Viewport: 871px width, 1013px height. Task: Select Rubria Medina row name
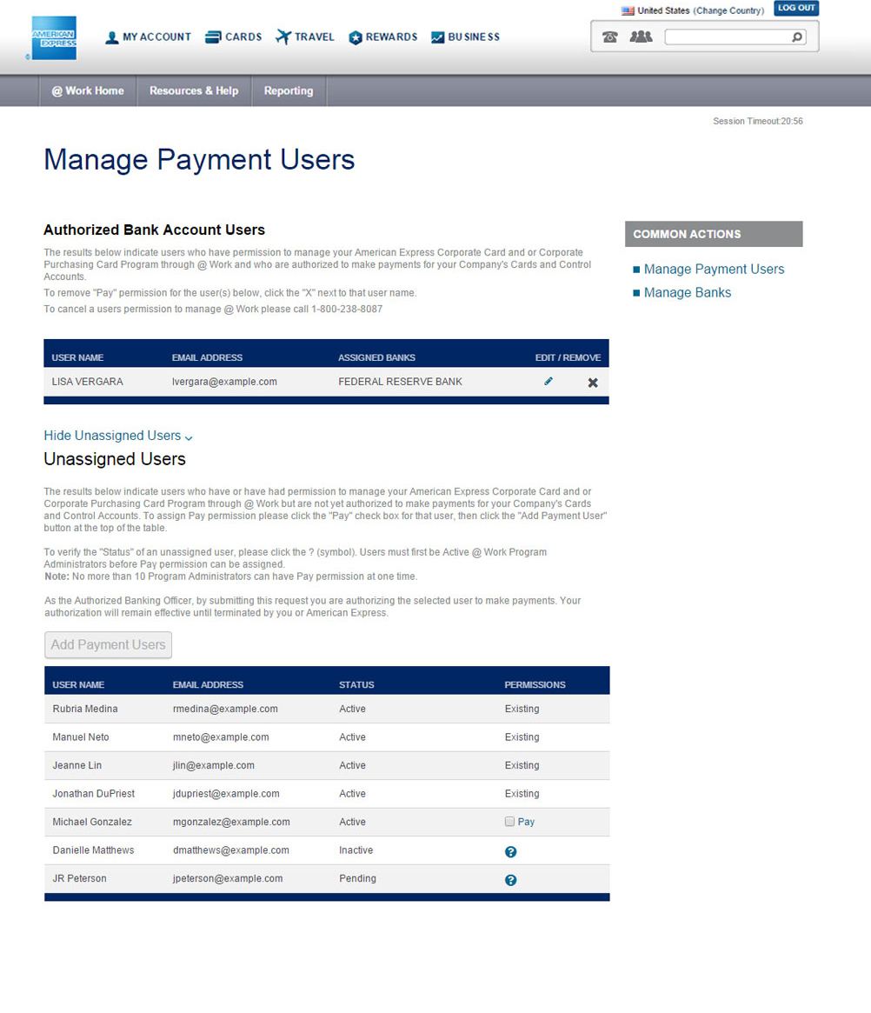85,709
